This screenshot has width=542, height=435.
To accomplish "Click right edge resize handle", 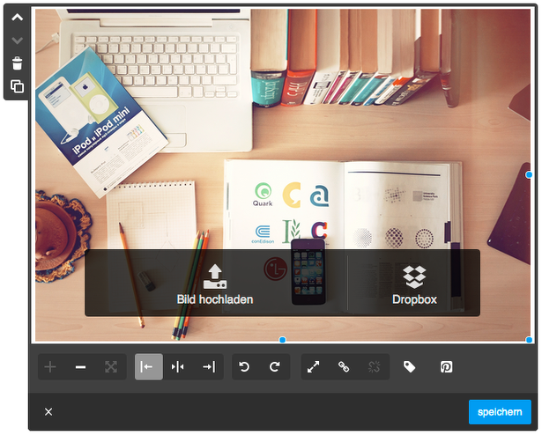I will pyautogui.click(x=529, y=175).
